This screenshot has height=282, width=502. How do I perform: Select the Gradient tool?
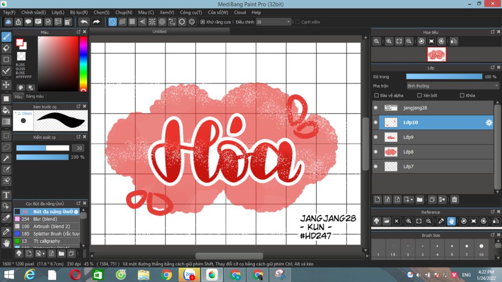click(6, 121)
